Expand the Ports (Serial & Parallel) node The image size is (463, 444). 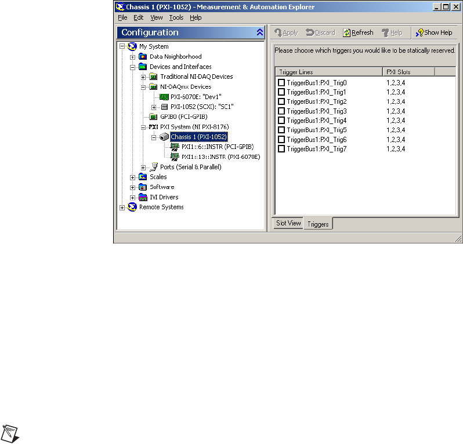pyautogui.click(x=143, y=168)
